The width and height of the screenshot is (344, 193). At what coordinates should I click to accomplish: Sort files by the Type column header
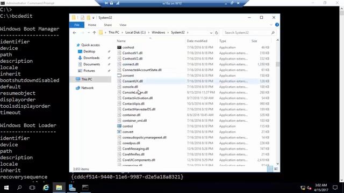(x=223, y=41)
